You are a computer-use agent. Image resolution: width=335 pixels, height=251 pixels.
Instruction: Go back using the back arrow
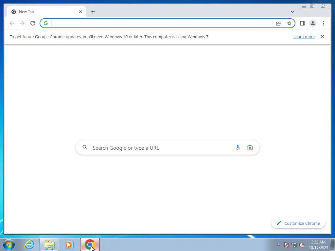(12, 23)
